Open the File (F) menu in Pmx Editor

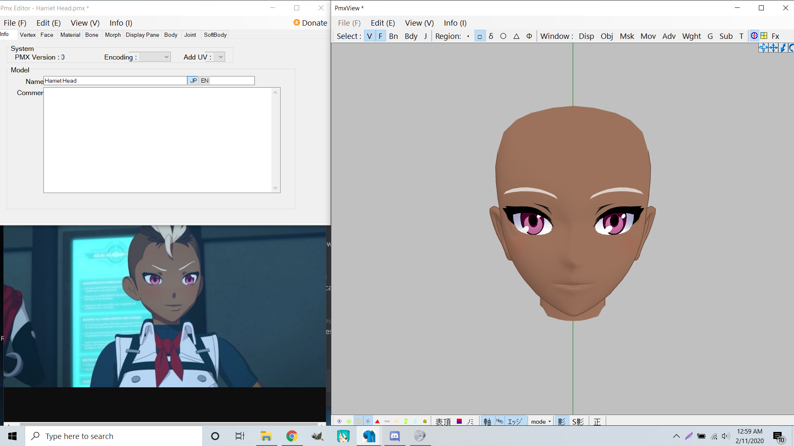pyautogui.click(x=15, y=23)
